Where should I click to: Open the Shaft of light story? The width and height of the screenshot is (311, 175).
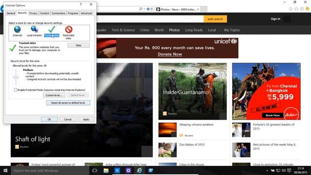(x=33, y=139)
